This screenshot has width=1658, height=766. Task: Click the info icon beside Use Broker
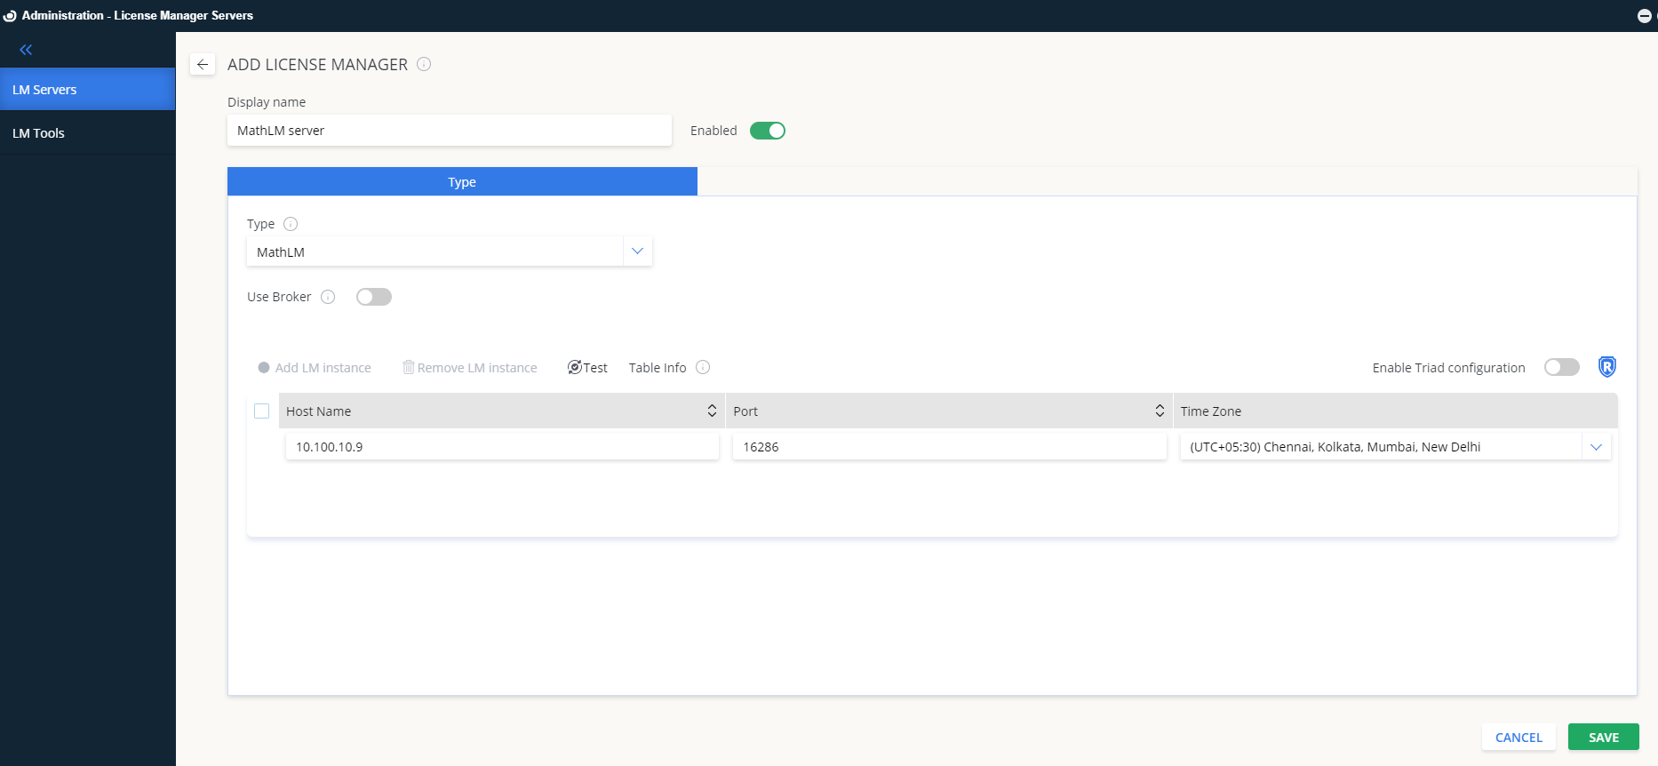coord(328,297)
